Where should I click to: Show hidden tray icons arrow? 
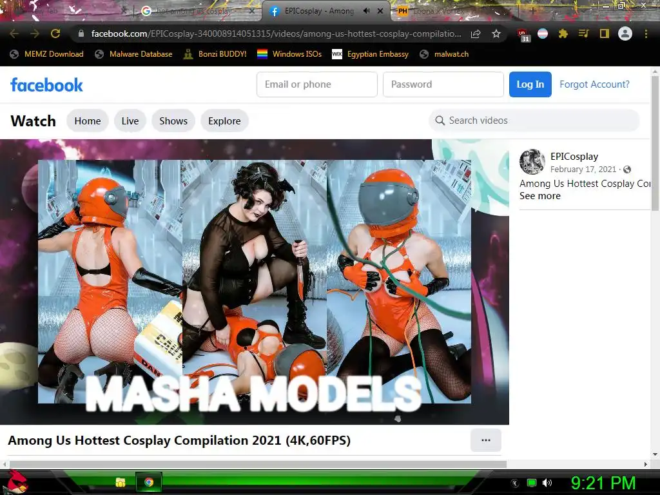click(514, 483)
